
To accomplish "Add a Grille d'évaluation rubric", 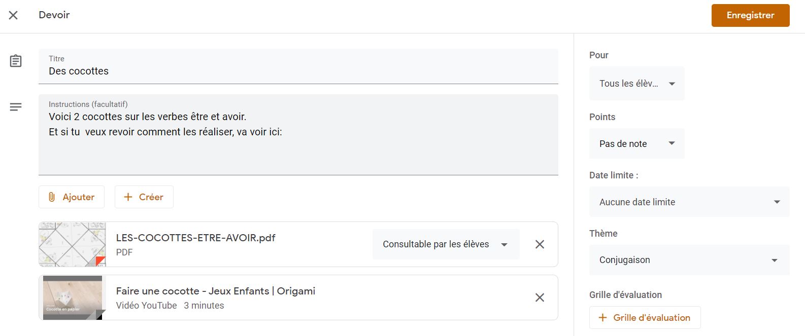I will (x=645, y=318).
